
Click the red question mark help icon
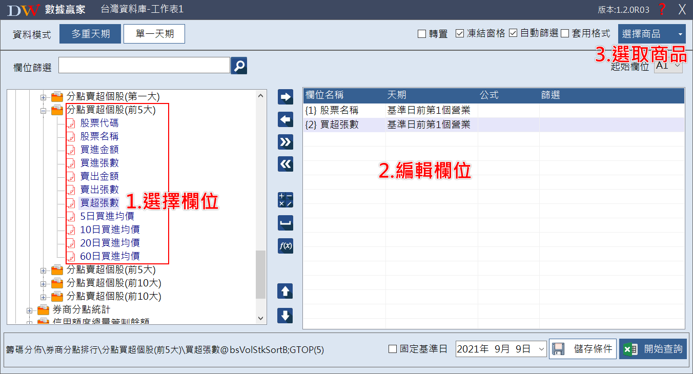662,9
